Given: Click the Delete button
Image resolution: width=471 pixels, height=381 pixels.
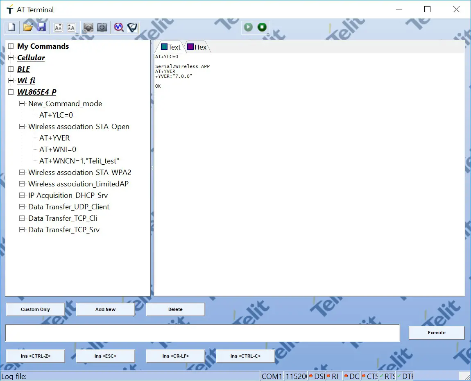Looking at the screenshot, I should point(175,309).
